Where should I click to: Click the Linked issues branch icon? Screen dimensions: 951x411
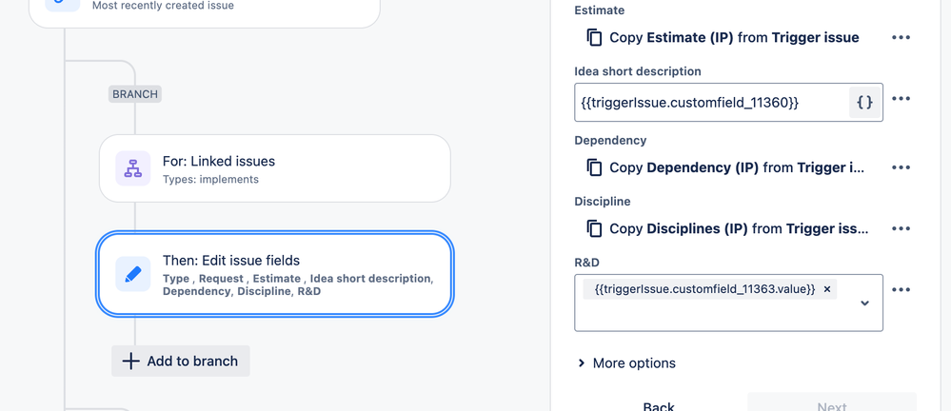(x=133, y=168)
